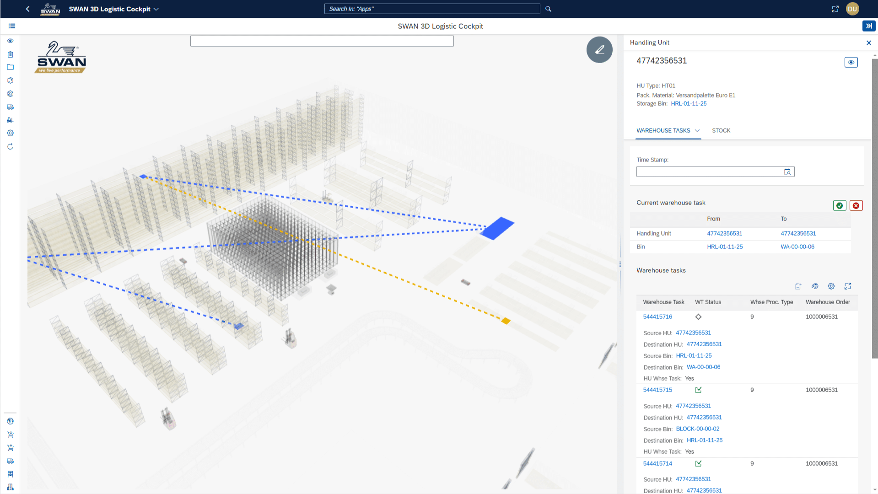878x494 pixels.
Task: Open the SWAN 3D Logistic Cockpit title dropdown
Action: [x=114, y=9]
